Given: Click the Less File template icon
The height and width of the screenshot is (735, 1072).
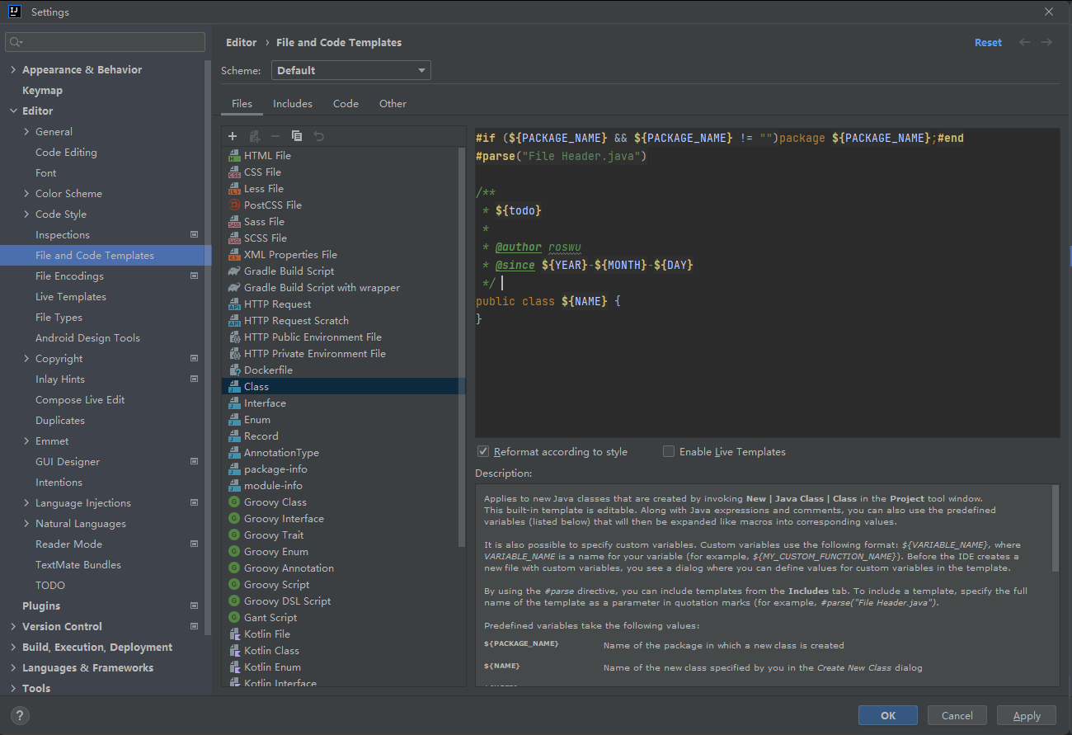Looking at the screenshot, I should (234, 188).
